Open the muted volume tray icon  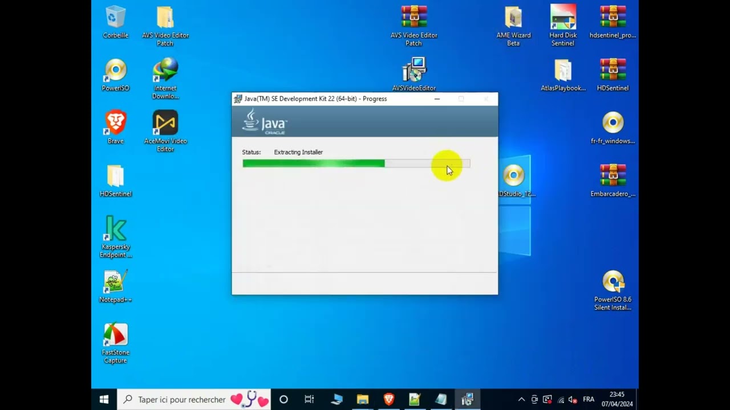[573, 400]
